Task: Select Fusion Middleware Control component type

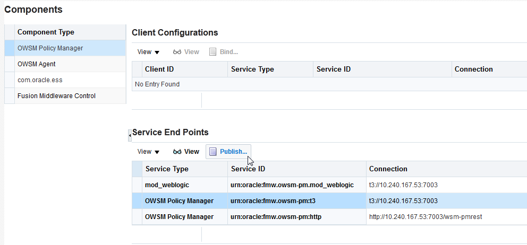Action: tap(56, 96)
